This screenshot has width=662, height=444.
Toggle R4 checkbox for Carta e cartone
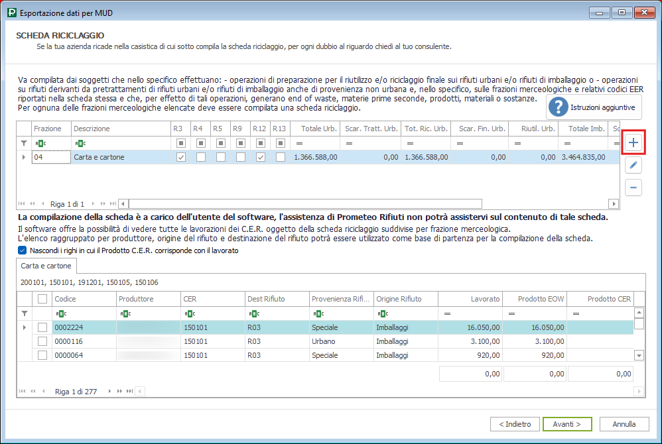pyautogui.click(x=201, y=157)
